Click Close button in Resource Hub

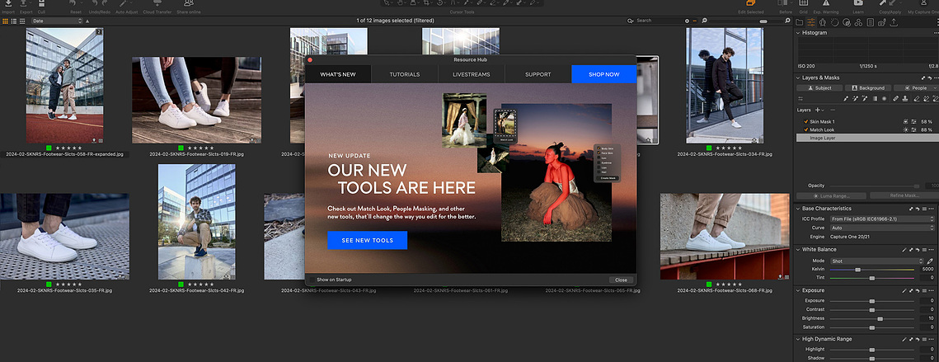[x=621, y=280]
